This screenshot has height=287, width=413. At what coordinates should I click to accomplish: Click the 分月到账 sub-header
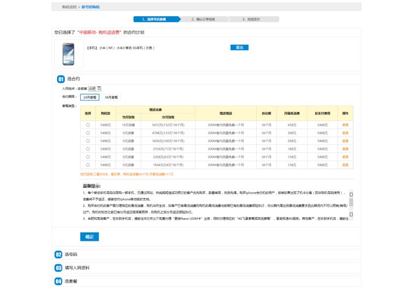[168, 117]
